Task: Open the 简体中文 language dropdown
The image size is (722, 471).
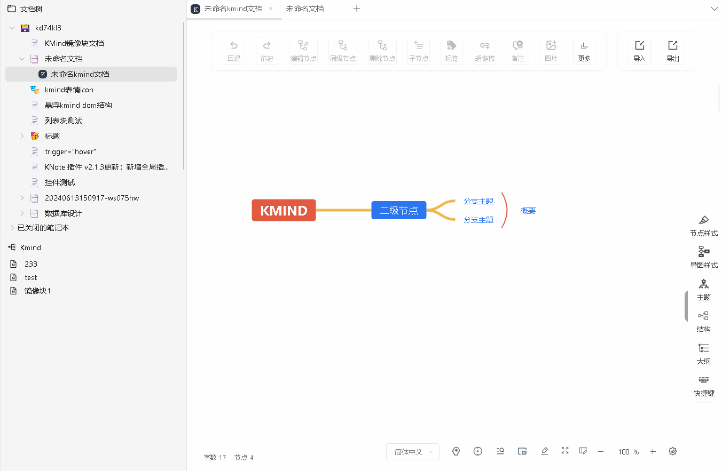Action: (413, 452)
